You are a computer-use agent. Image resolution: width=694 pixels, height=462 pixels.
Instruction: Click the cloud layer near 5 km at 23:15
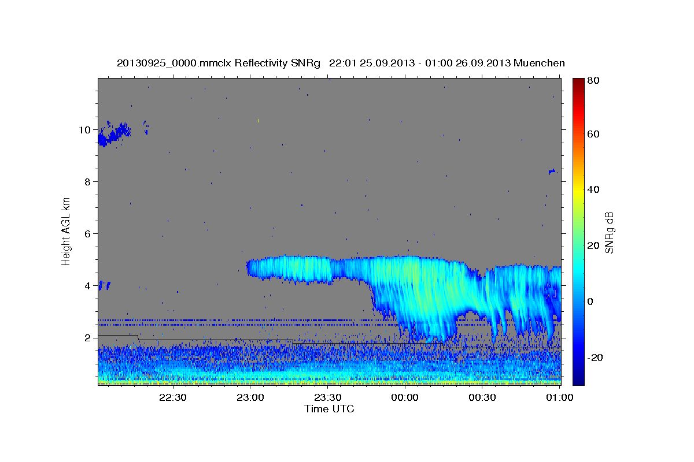point(289,269)
